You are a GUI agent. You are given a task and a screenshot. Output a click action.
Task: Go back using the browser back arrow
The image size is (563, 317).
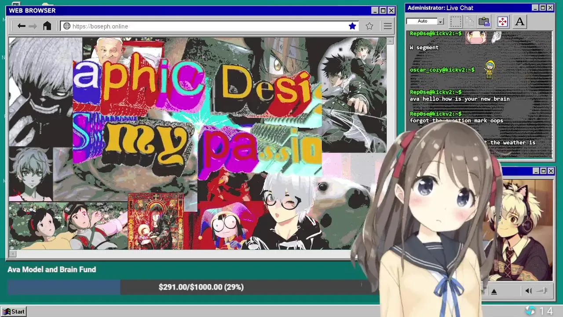tap(21, 26)
